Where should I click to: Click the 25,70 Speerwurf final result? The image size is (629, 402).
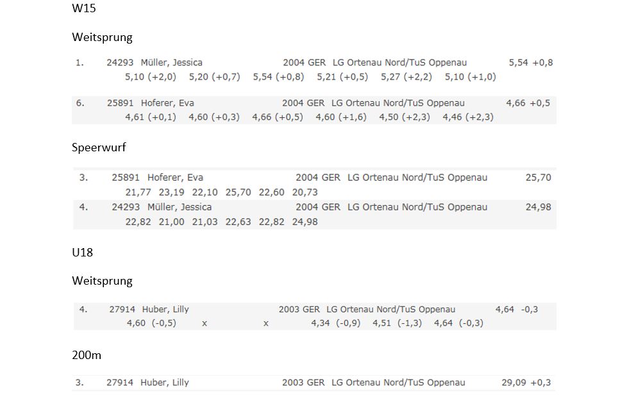539,178
